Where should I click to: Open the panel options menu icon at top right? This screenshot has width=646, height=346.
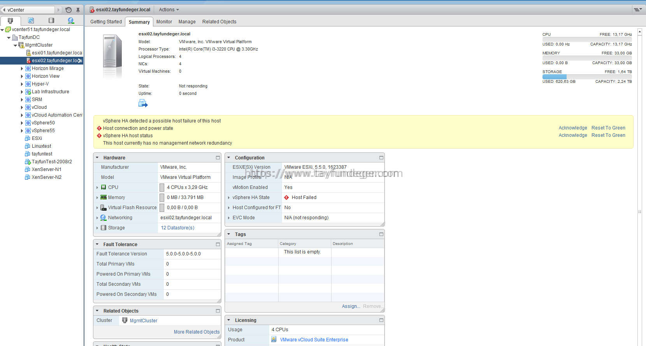(638, 9)
